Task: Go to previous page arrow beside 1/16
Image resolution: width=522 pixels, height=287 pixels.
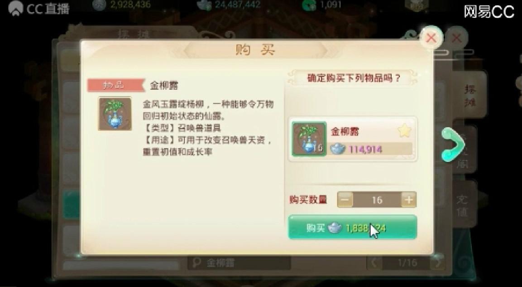Action: [x=374, y=263]
